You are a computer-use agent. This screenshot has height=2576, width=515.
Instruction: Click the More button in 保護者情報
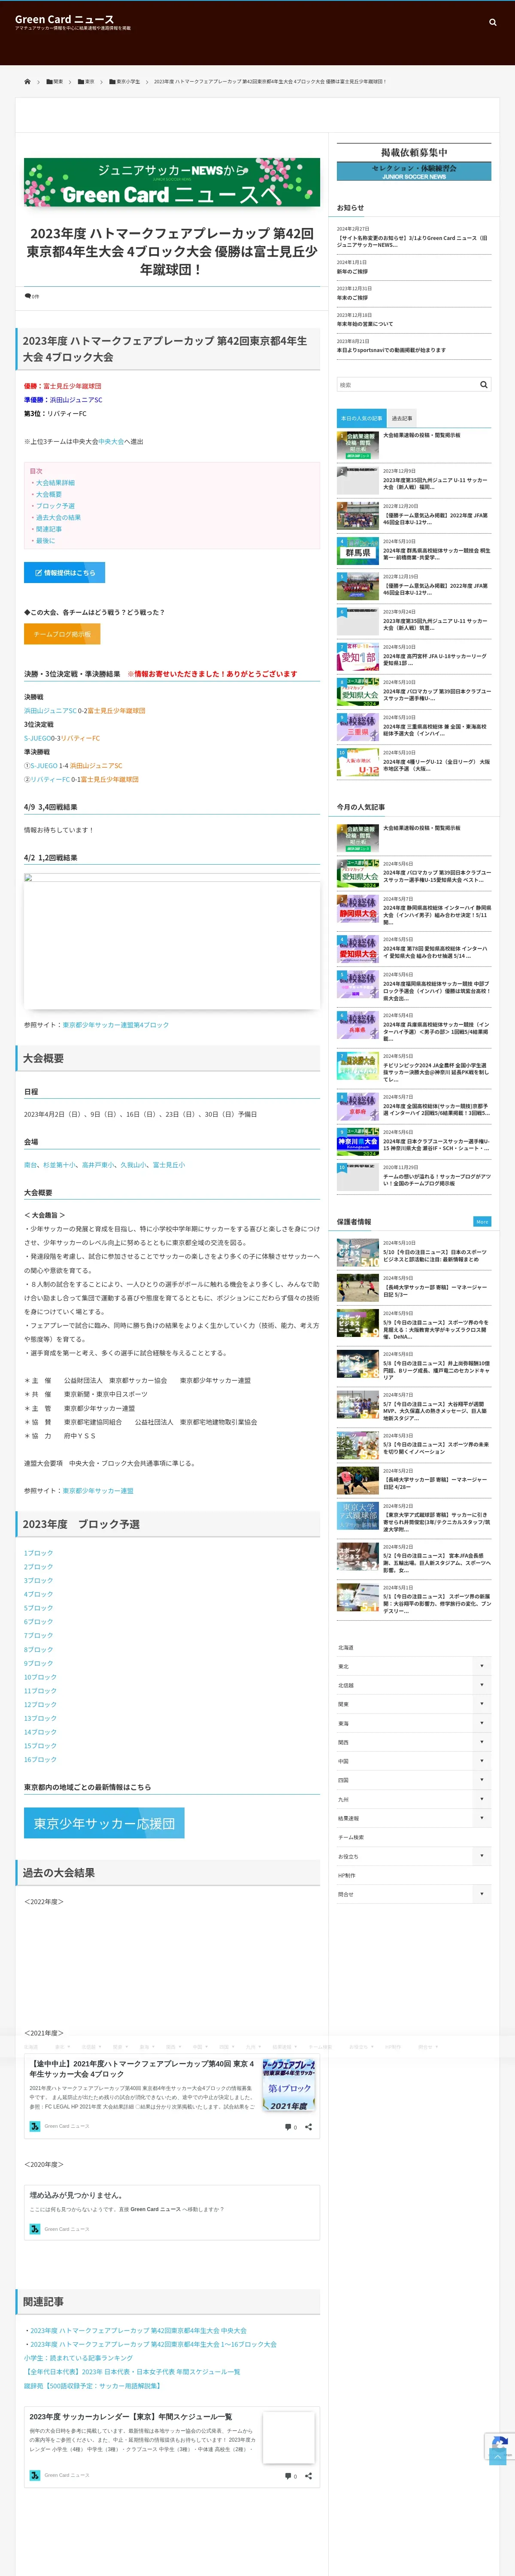click(x=481, y=1221)
